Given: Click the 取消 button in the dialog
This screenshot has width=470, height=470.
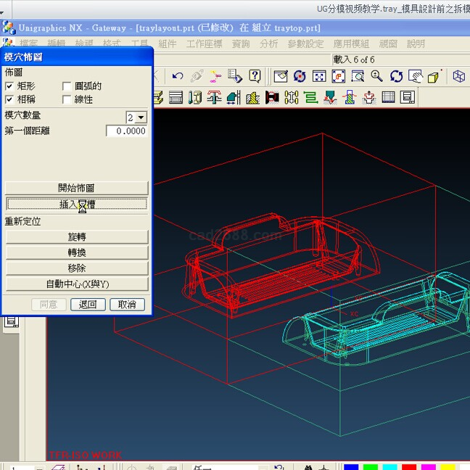Looking at the screenshot, I should 127,305.
